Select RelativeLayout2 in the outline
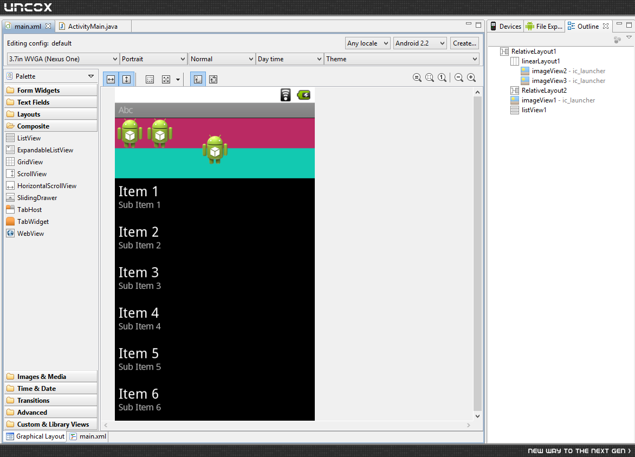Screen dimensions: 635x457 (x=539, y=91)
